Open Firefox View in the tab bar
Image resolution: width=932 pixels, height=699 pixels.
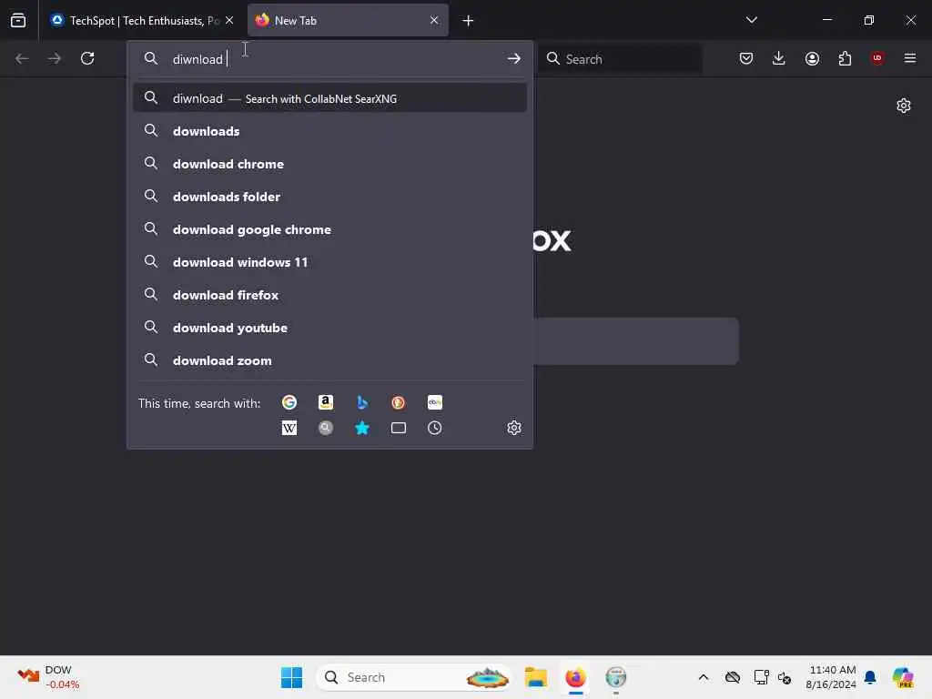[x=18, y=20]
